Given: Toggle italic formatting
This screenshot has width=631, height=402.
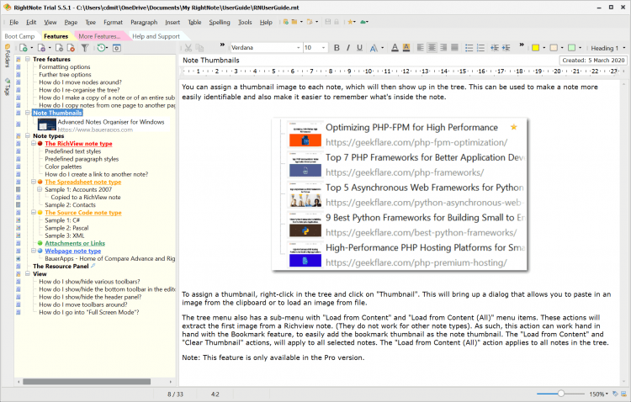Looking at the screenshot, I should (348, 48).
